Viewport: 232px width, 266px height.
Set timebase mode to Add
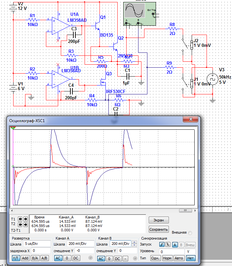(x=25, y=258)
